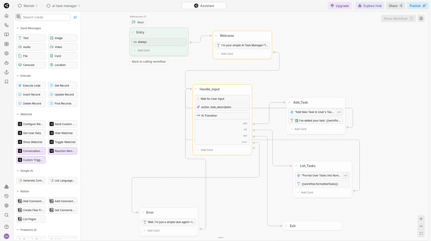Switch to the Main workflow reference tab
Viewport: 431px width, 241px height.
138,22
